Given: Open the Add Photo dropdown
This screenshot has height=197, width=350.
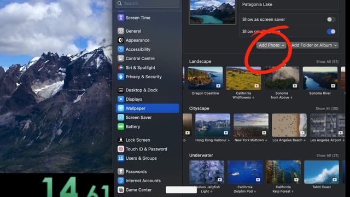Looking at the screenshot, I should [x=271, y=45].
